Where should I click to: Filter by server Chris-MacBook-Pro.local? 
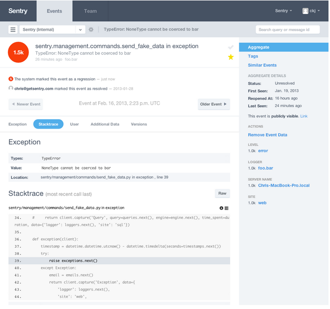point(284,185)
